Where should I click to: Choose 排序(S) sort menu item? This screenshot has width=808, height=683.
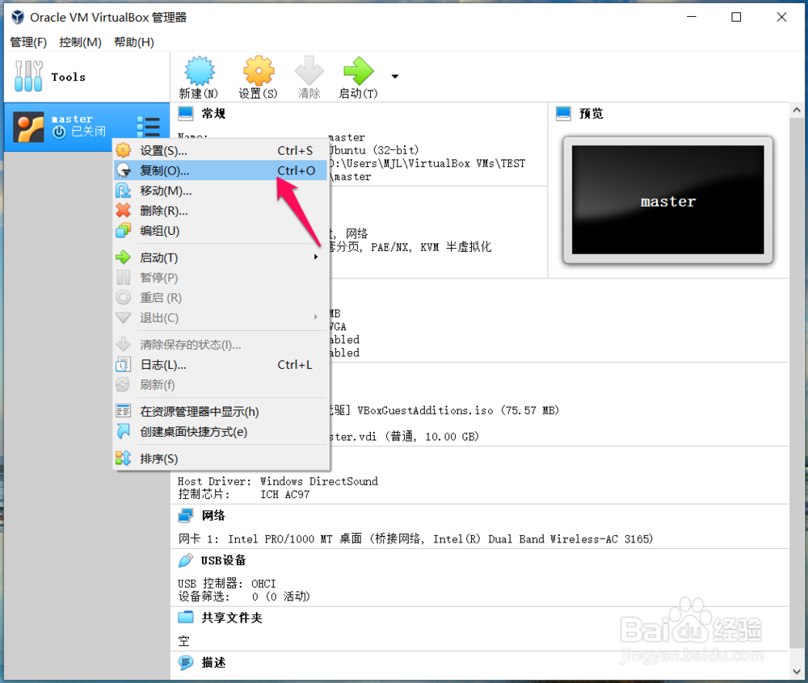coord(221,459)
